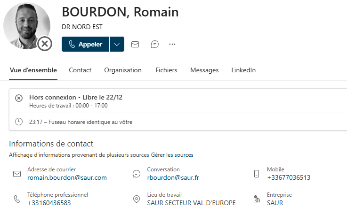Click the envelope email icon beside Appeler

pos(135,44)
